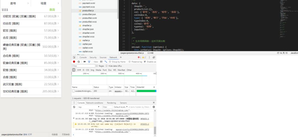Use large request rows view icon

pos(101,62)
